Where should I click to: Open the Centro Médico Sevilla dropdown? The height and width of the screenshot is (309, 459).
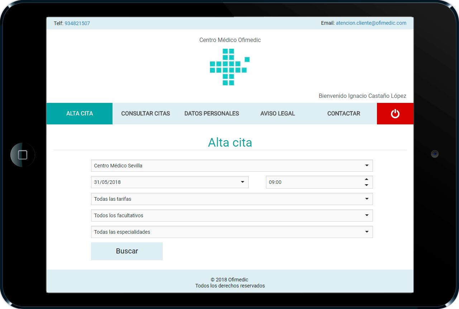(x=231, y=166)
